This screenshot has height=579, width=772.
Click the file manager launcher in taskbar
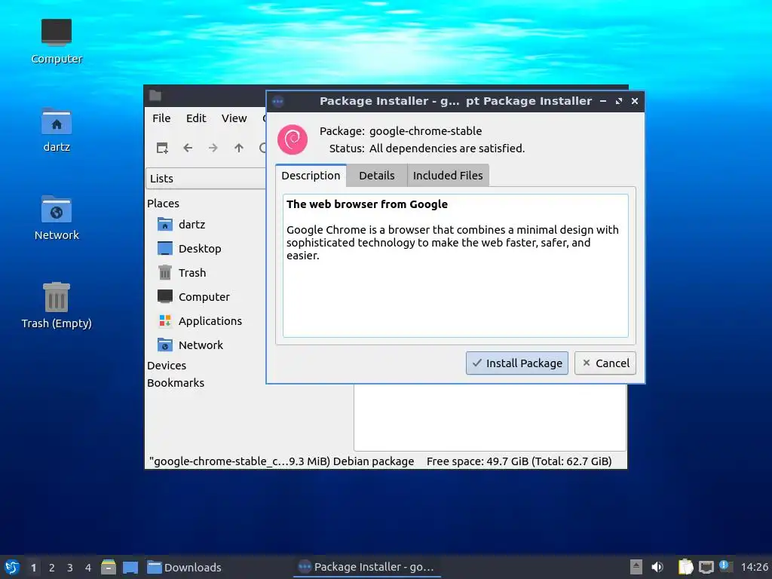coord(109,567)
